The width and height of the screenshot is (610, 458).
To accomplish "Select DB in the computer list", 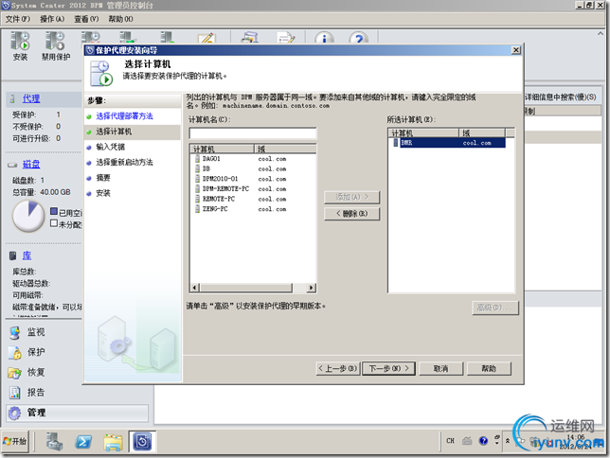I will click(206, 168).
